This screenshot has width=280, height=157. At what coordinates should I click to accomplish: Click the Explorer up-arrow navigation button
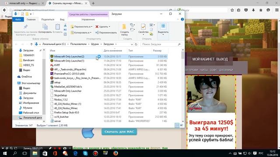pyautogui.click(x=31, y=44)
